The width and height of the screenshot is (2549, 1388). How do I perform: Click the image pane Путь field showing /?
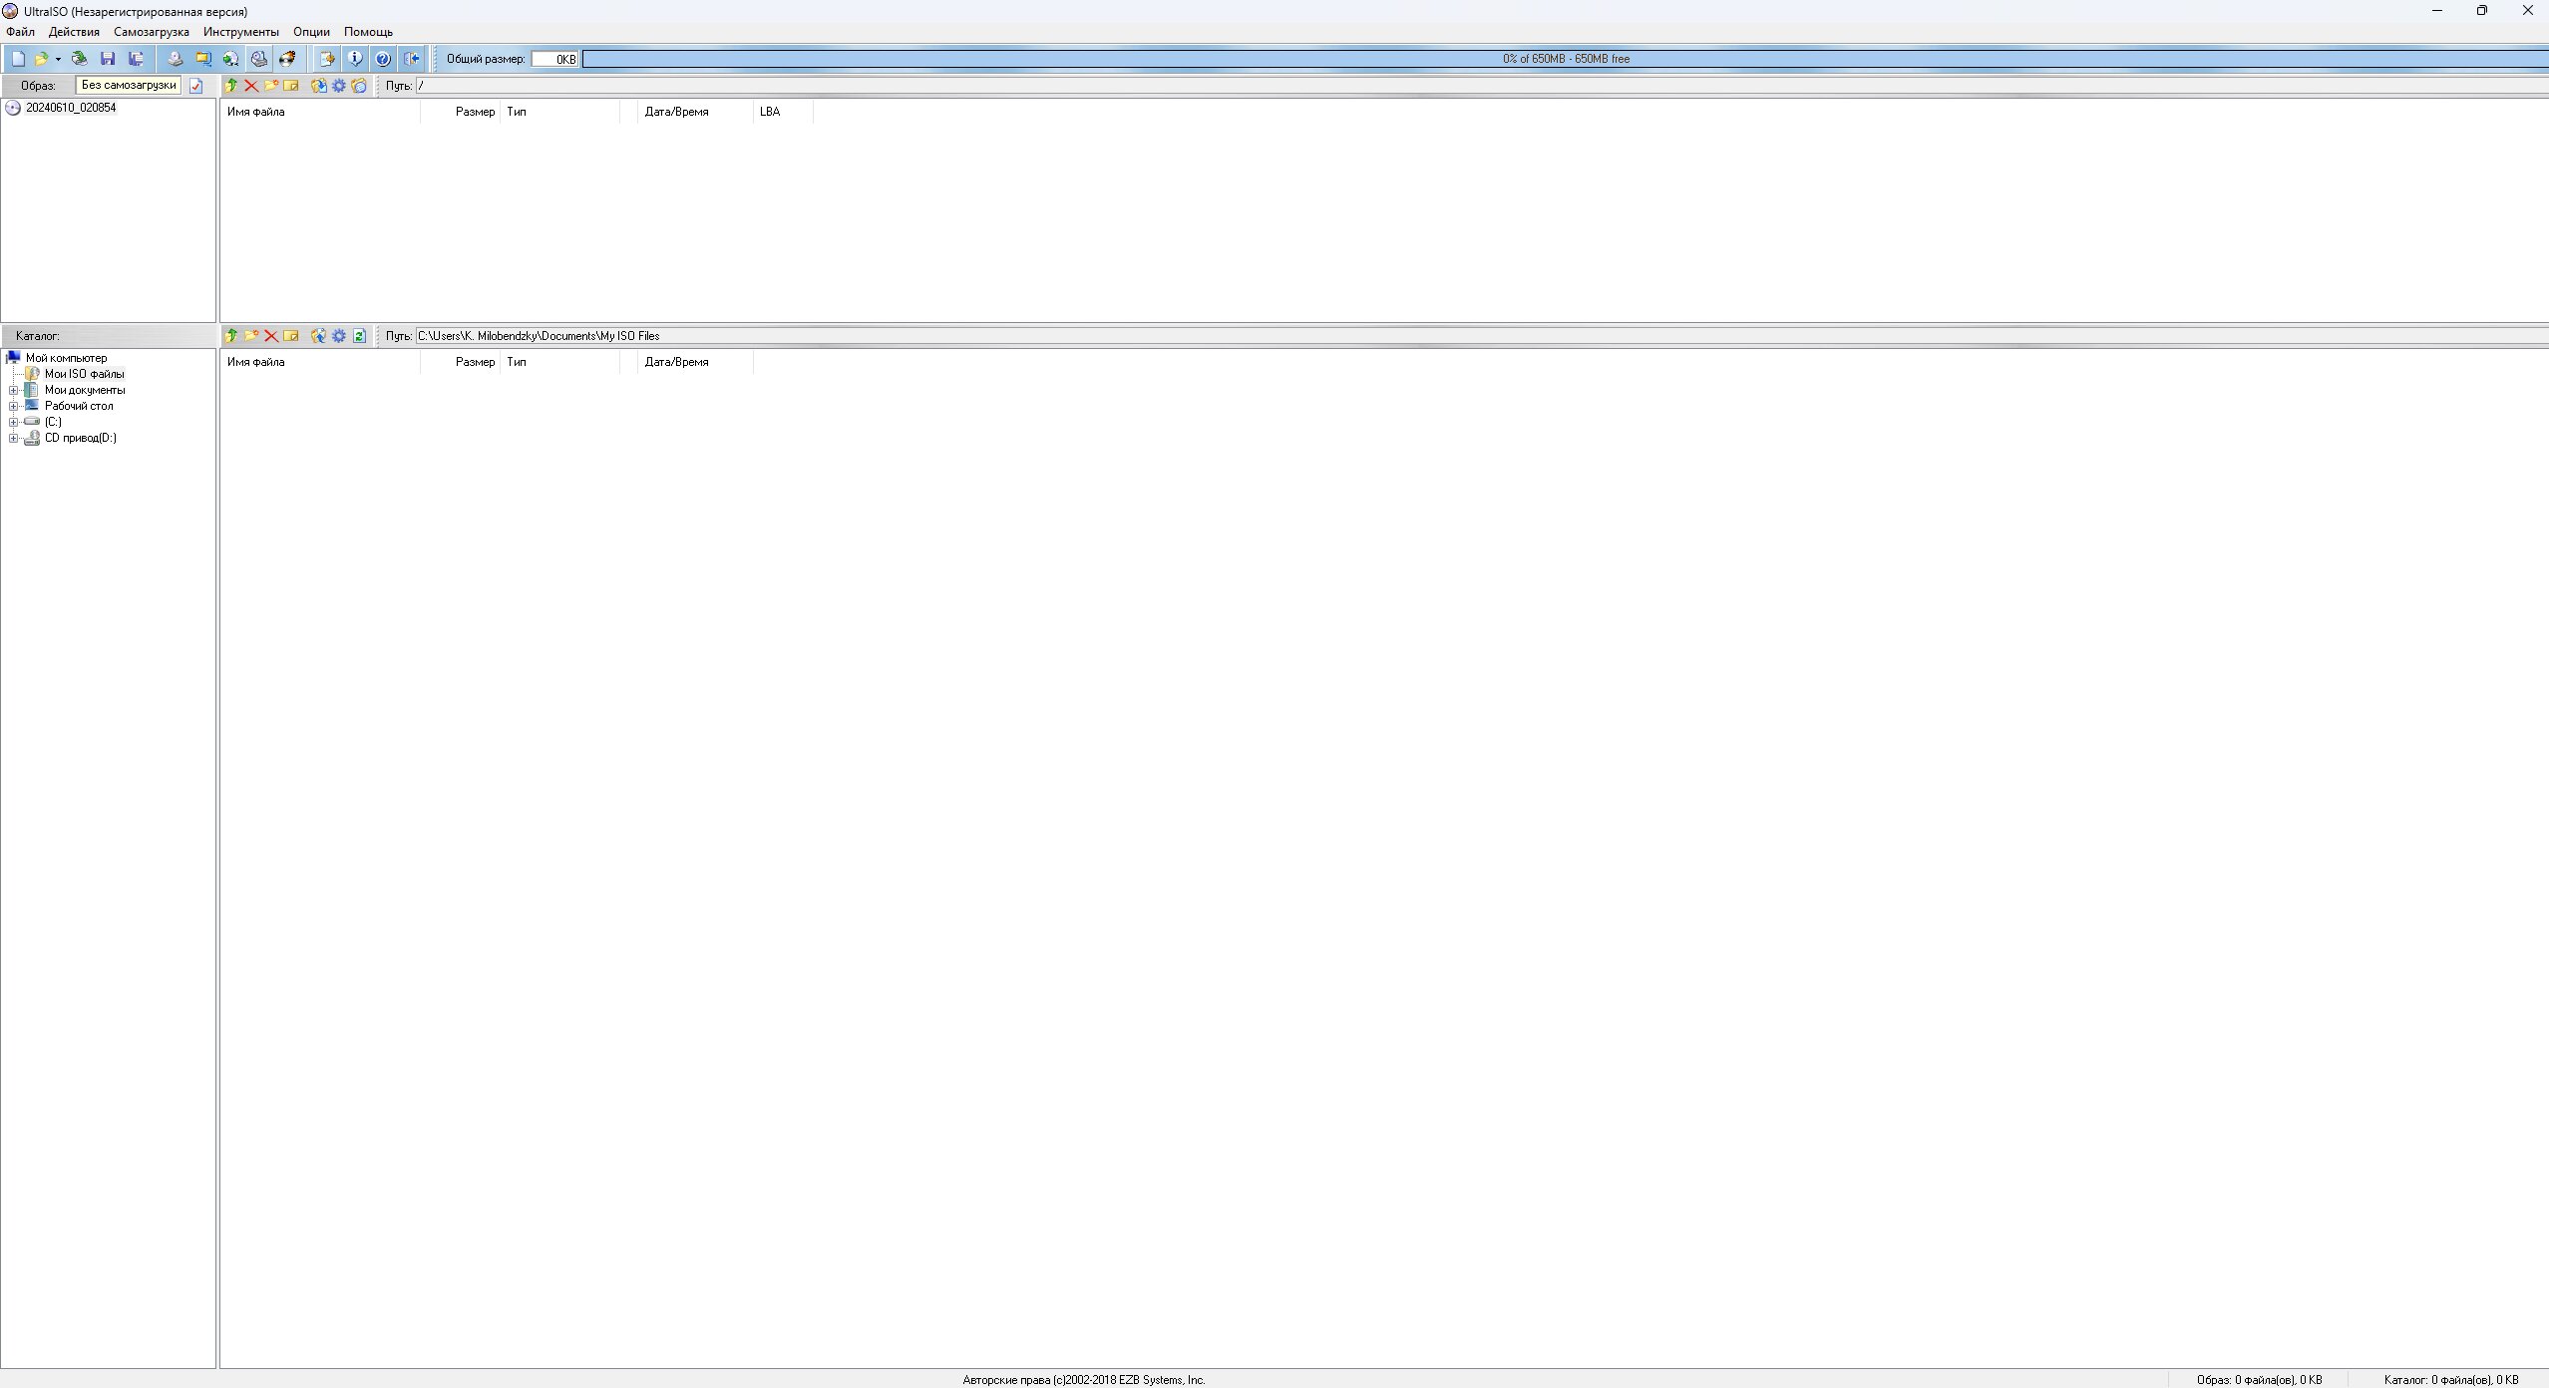1482,86
